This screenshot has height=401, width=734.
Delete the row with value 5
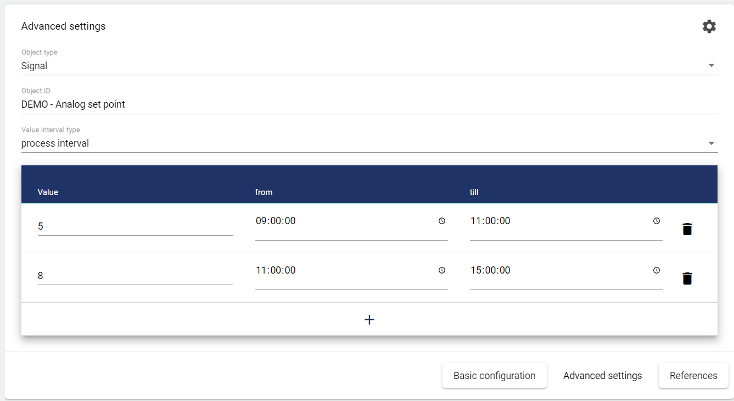pyautogui.click(x=687, y=229)
